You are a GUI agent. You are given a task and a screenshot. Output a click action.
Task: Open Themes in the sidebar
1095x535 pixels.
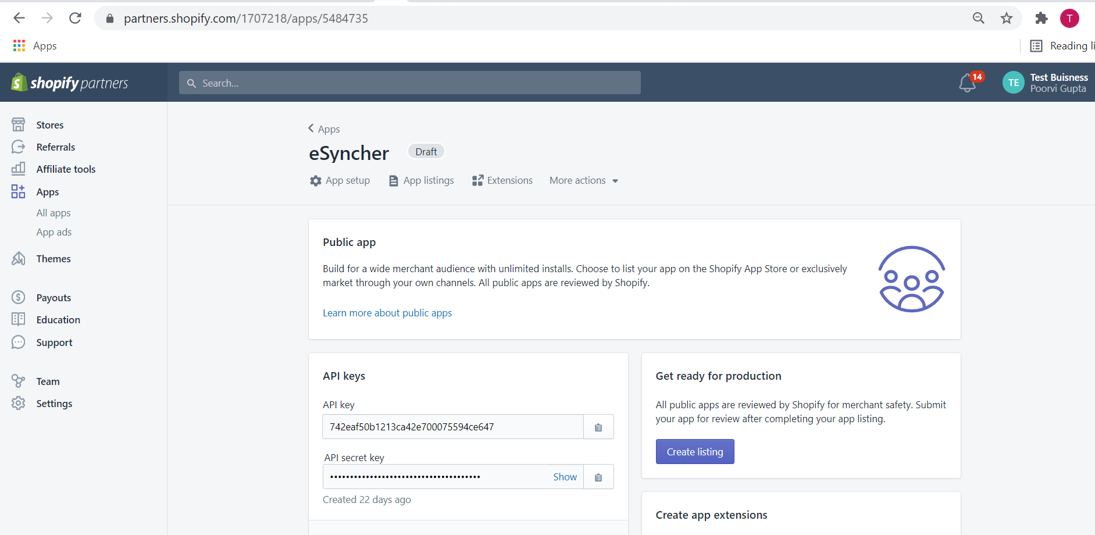click(x=53, y=259)
